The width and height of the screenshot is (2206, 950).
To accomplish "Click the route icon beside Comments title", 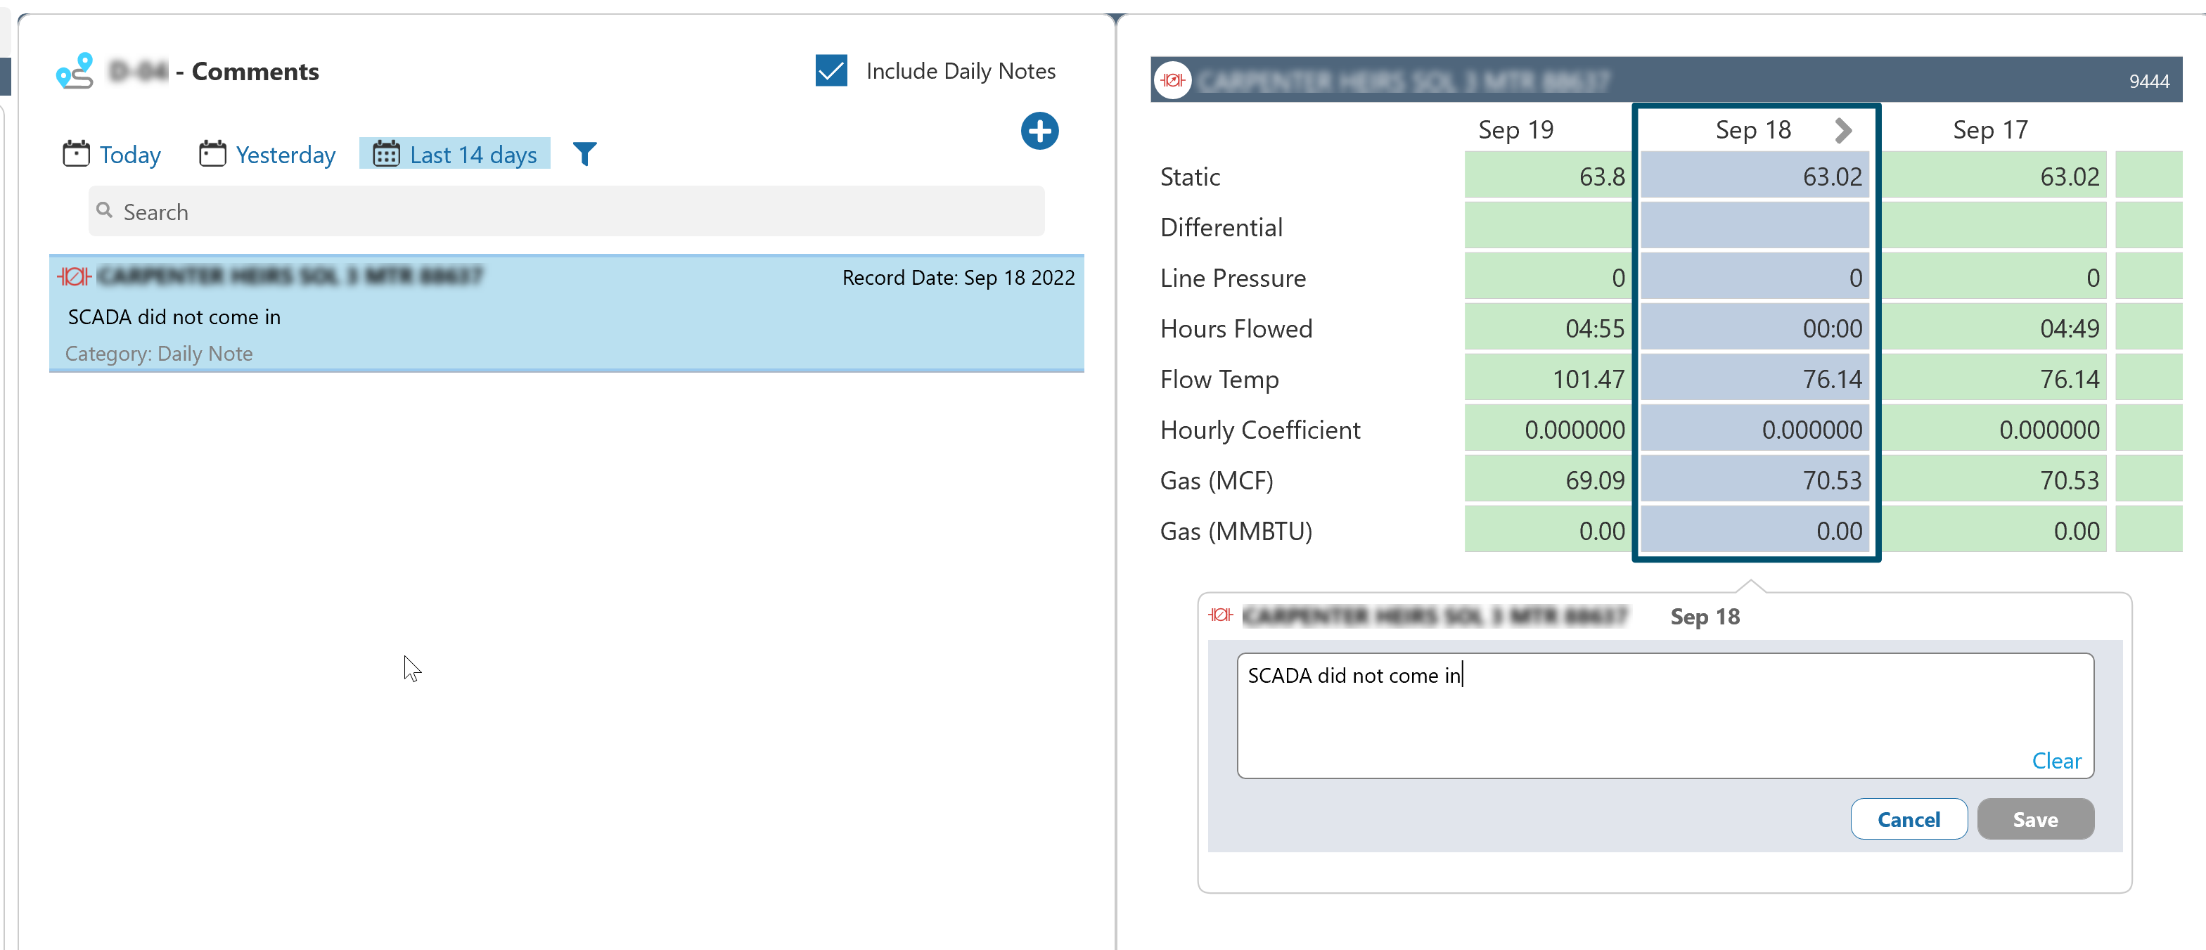I will (75, 71).
